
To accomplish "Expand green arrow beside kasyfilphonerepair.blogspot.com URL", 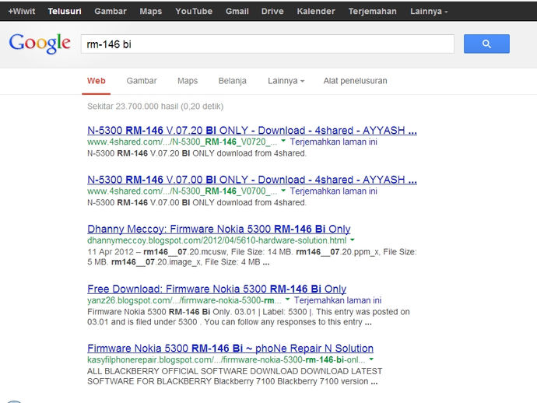I will (x=371, y=359).
